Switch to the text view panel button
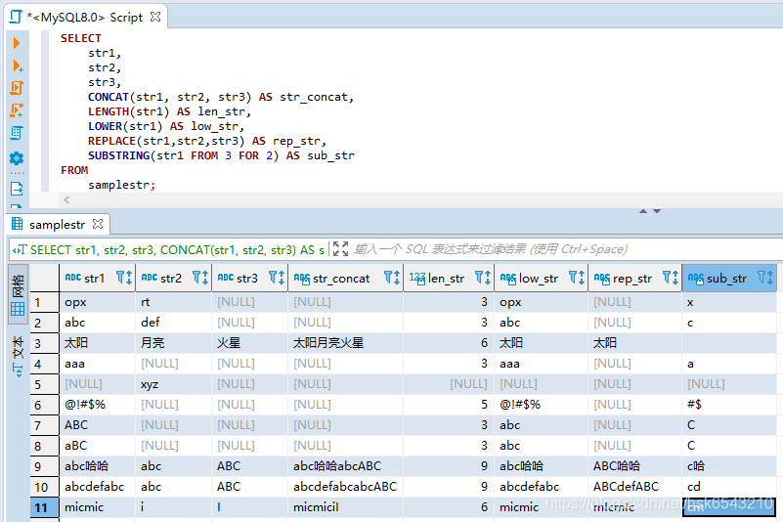This screenshot has width=783, height=522. coord(18,356)
